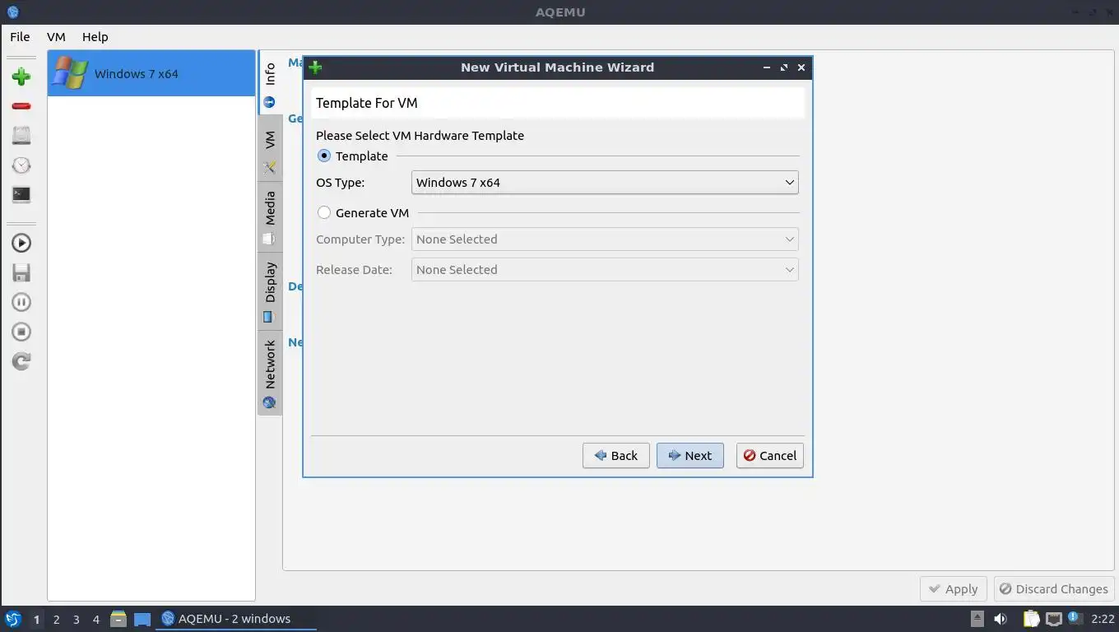Switch to workspace 2
The image size is (1119, 632).
(x=56, y=620)
